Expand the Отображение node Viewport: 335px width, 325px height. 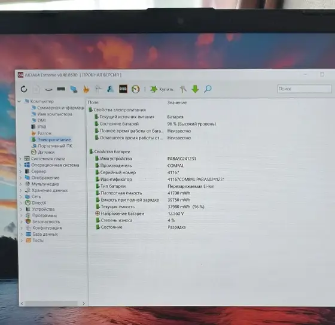click(20, 178)
